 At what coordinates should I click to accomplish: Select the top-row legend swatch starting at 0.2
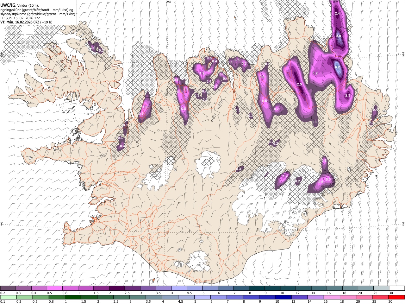click(x=8, y=288)
